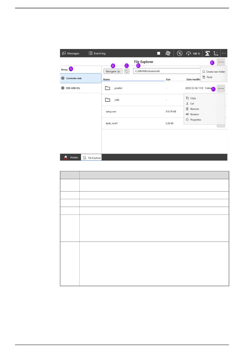
Task: Select the _i386 folder name
Action: tap(117, 100)
